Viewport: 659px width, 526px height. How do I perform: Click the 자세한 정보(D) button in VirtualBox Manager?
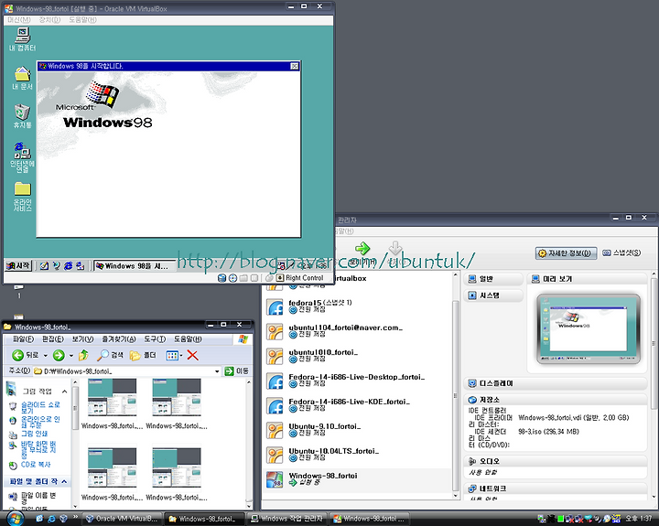coord(566,252)
